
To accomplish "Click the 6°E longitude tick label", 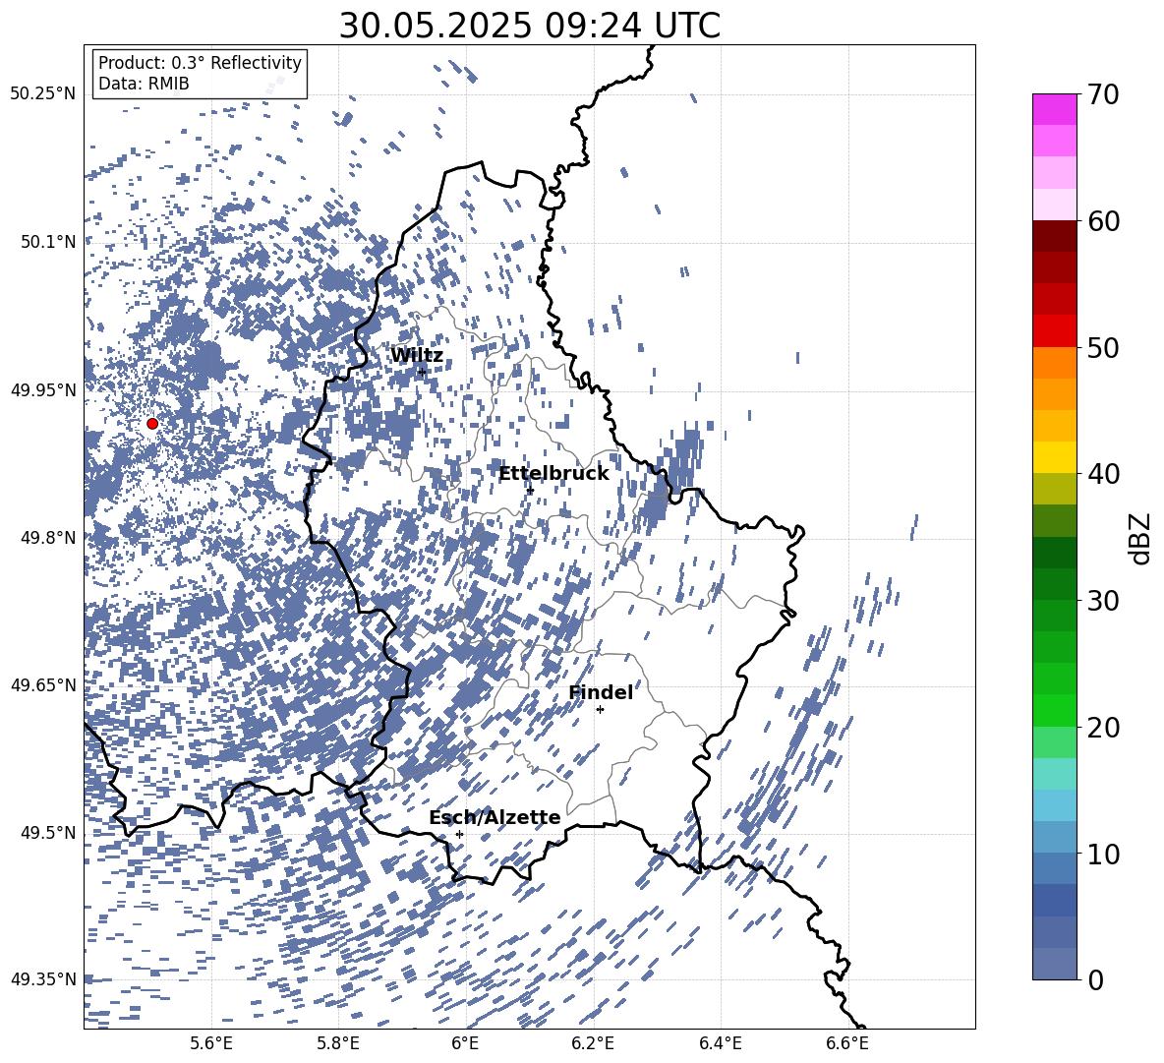I will (465, 1043).
